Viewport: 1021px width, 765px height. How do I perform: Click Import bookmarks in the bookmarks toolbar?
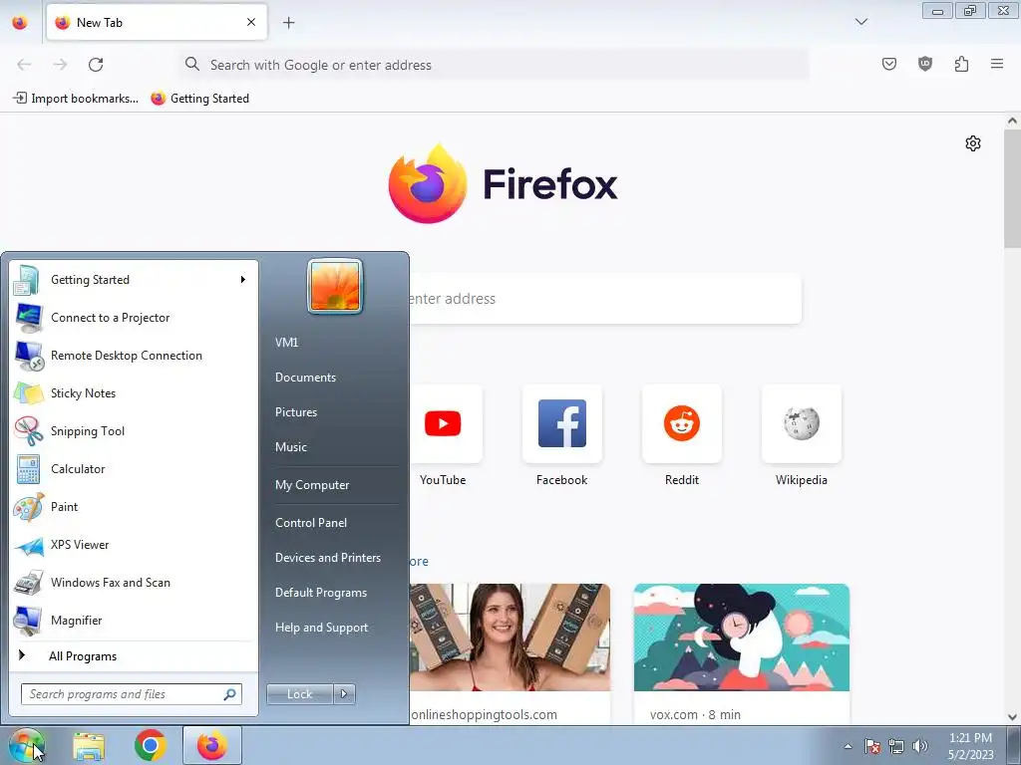[76, 99]
